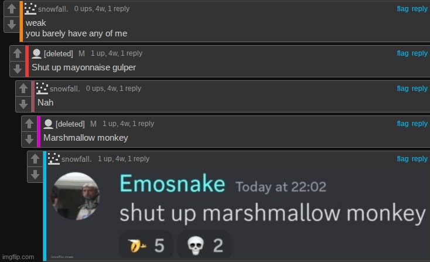
Task: Downvote snowfall's "weak" comment
Action: coord(12,25)
